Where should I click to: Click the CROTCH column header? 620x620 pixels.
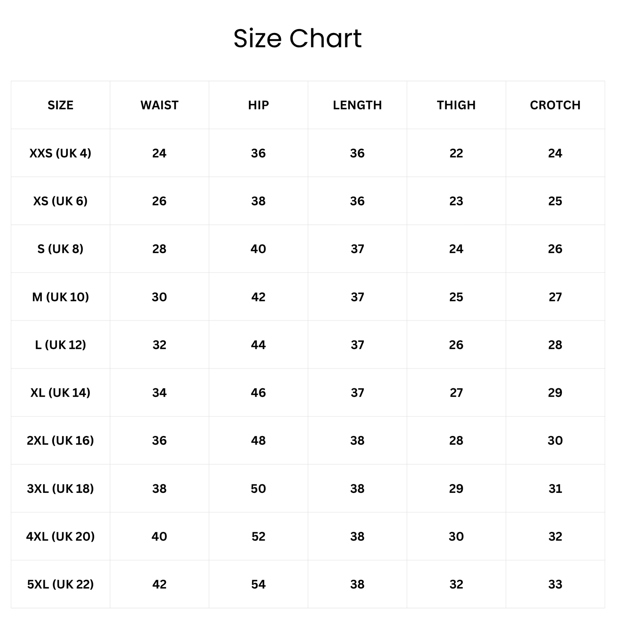point(555,105)
